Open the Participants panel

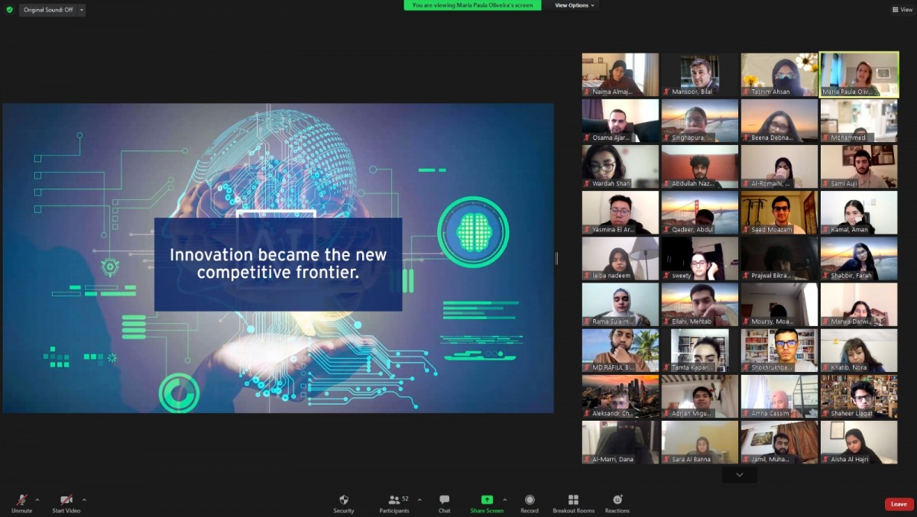(x=394, y=503)
